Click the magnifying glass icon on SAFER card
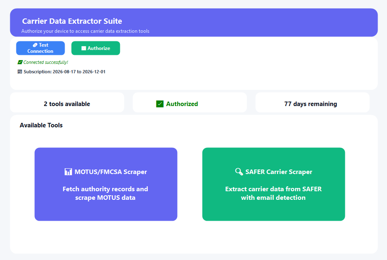The width and height of the screenshot is (387, 260). [x=239, y=172]
